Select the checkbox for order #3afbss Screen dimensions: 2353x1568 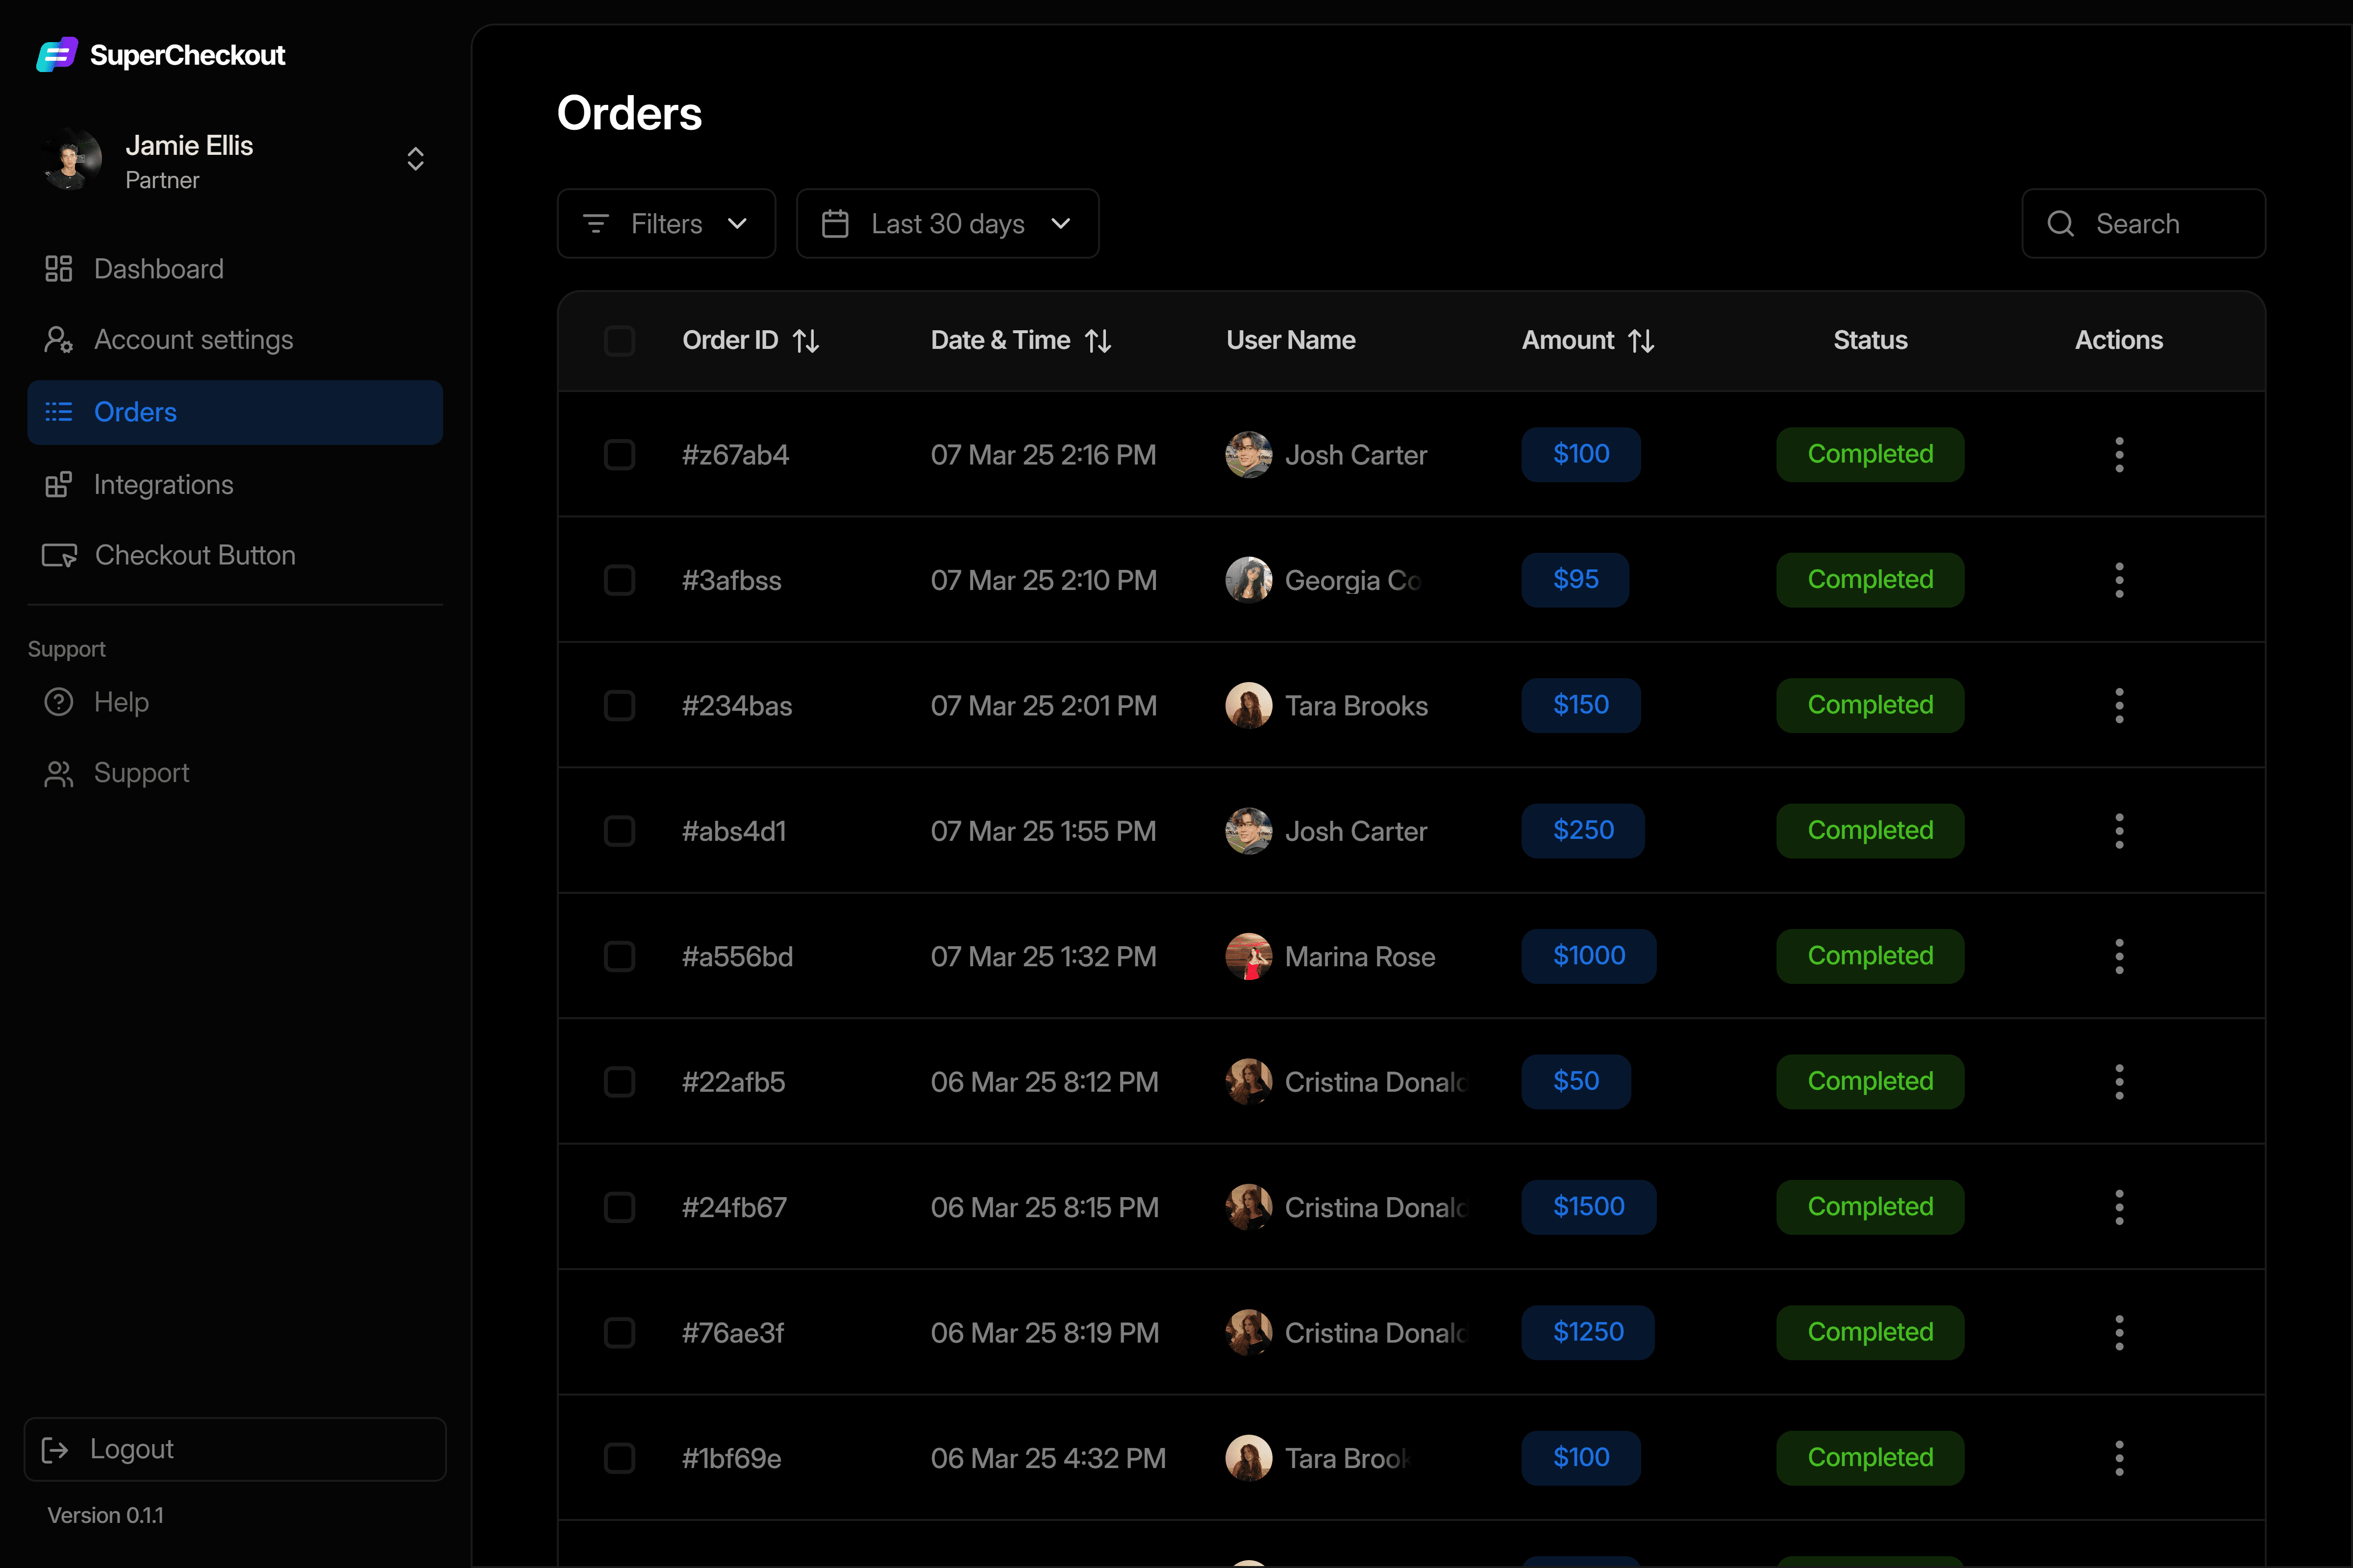tap(619, 580)
